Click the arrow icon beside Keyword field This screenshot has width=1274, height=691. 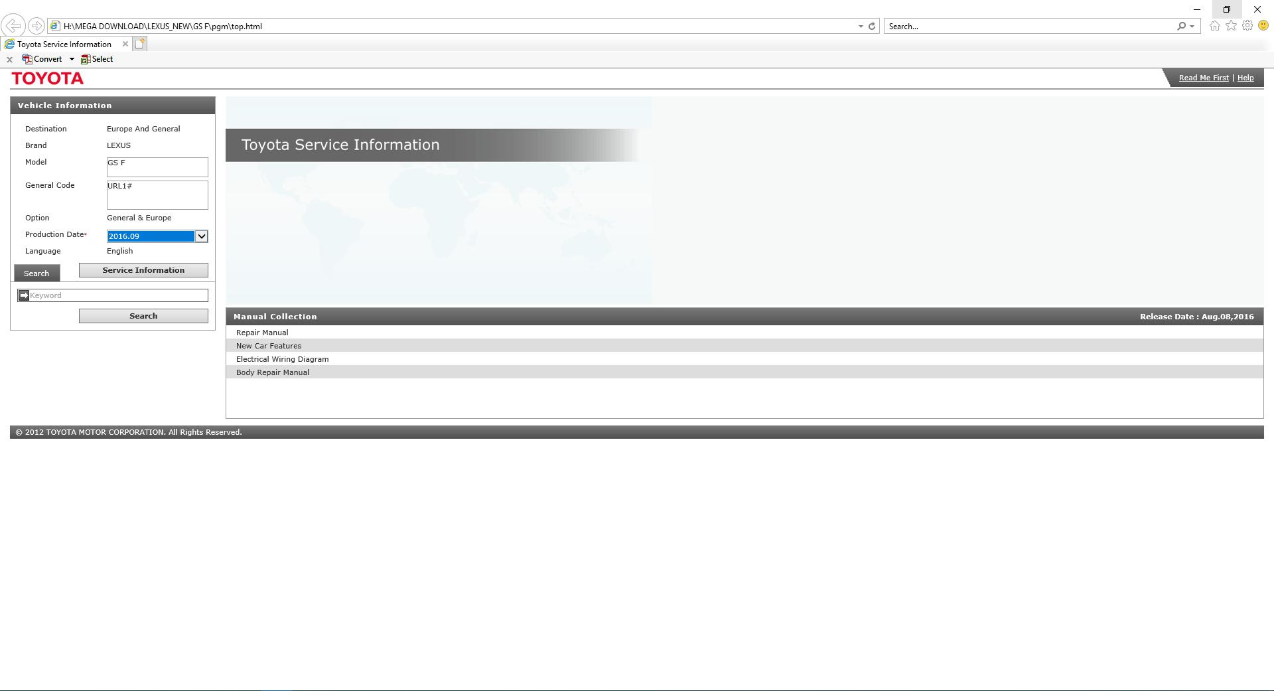pos(23,295)
